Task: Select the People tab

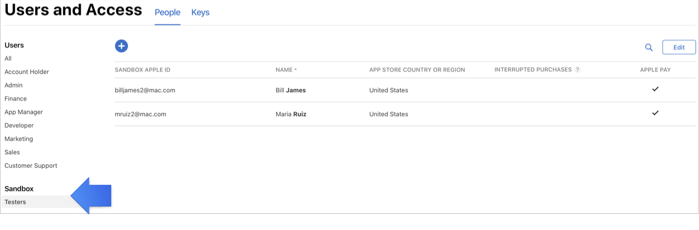Action: 167,12
